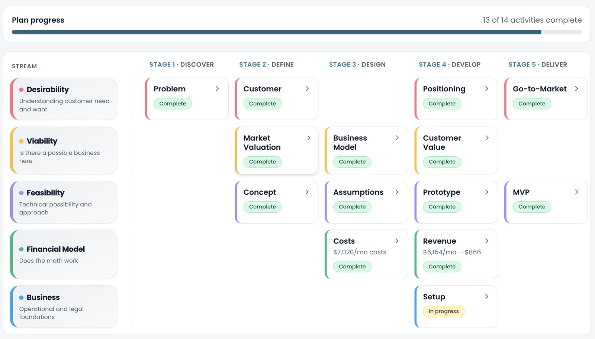Click the Stage 3 Design header
595x339 pixels.
357,65
